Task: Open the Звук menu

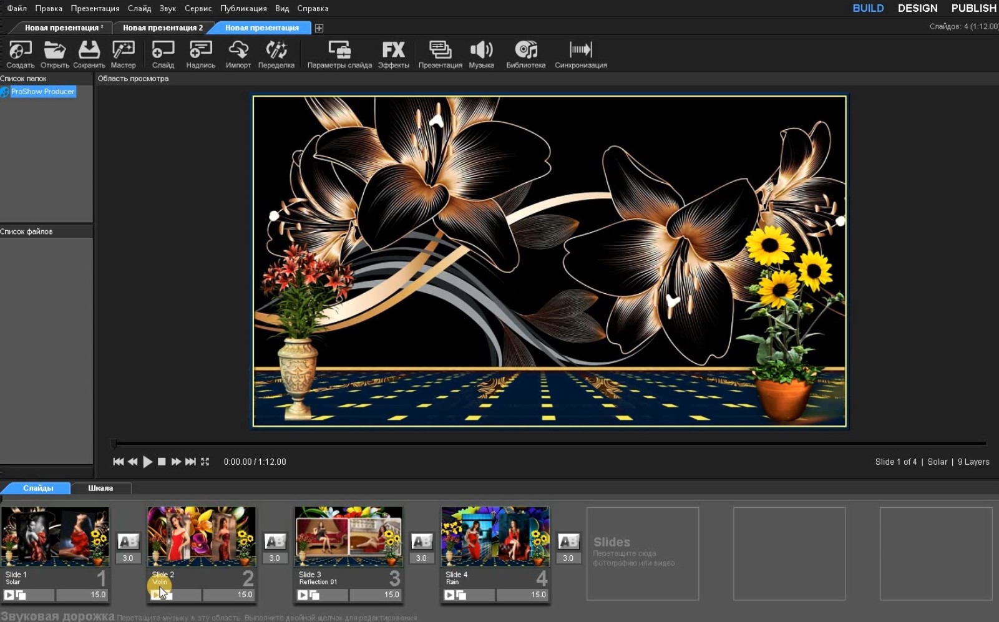Action: [x=167, y=8]
